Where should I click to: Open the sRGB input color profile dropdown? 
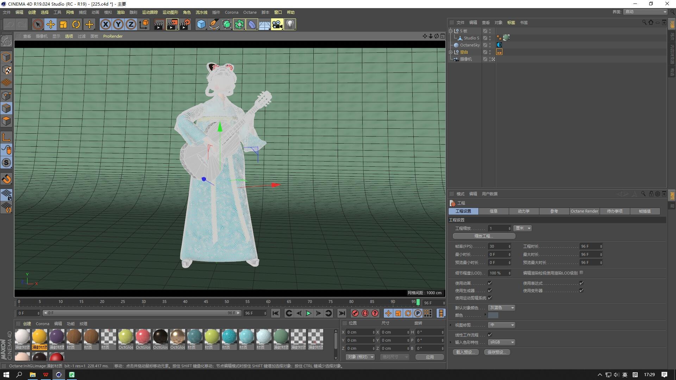[502, 342]
